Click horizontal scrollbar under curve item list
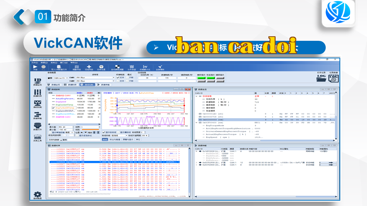 [74, 124]
